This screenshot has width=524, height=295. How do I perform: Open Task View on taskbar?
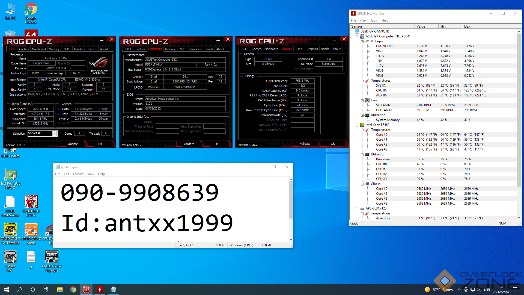coord(46,290)
